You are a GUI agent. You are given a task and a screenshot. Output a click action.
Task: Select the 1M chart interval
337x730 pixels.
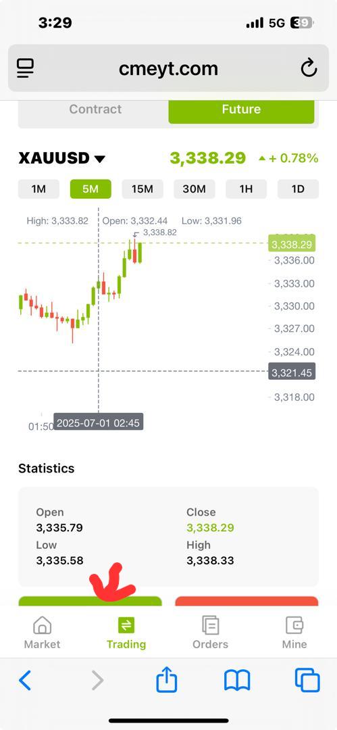click(38, 189)
